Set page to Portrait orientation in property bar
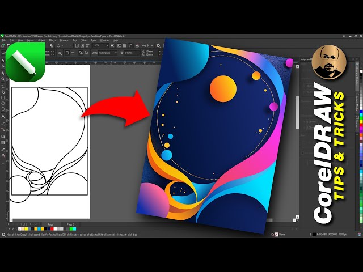 [67, 53]
